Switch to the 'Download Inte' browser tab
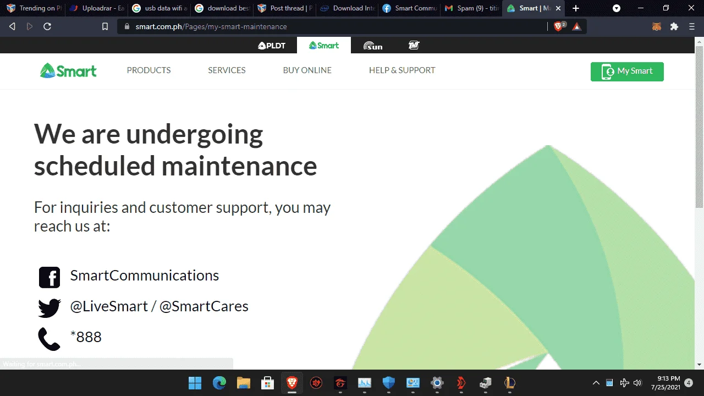The image size is (704, 396). [x=346, y=8]
